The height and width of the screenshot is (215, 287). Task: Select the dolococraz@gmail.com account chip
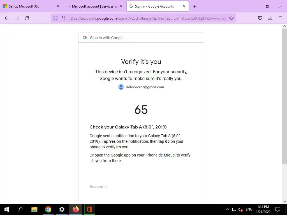click(x=141, y=87)
